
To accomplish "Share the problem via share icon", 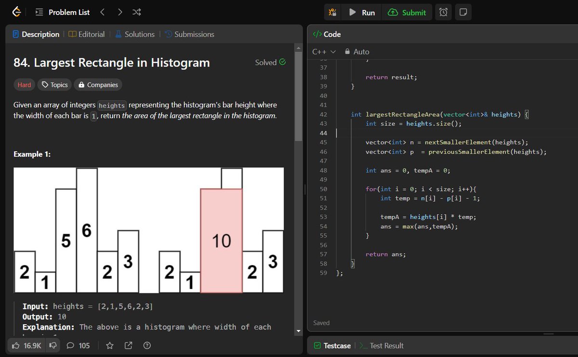I will 129,345.
